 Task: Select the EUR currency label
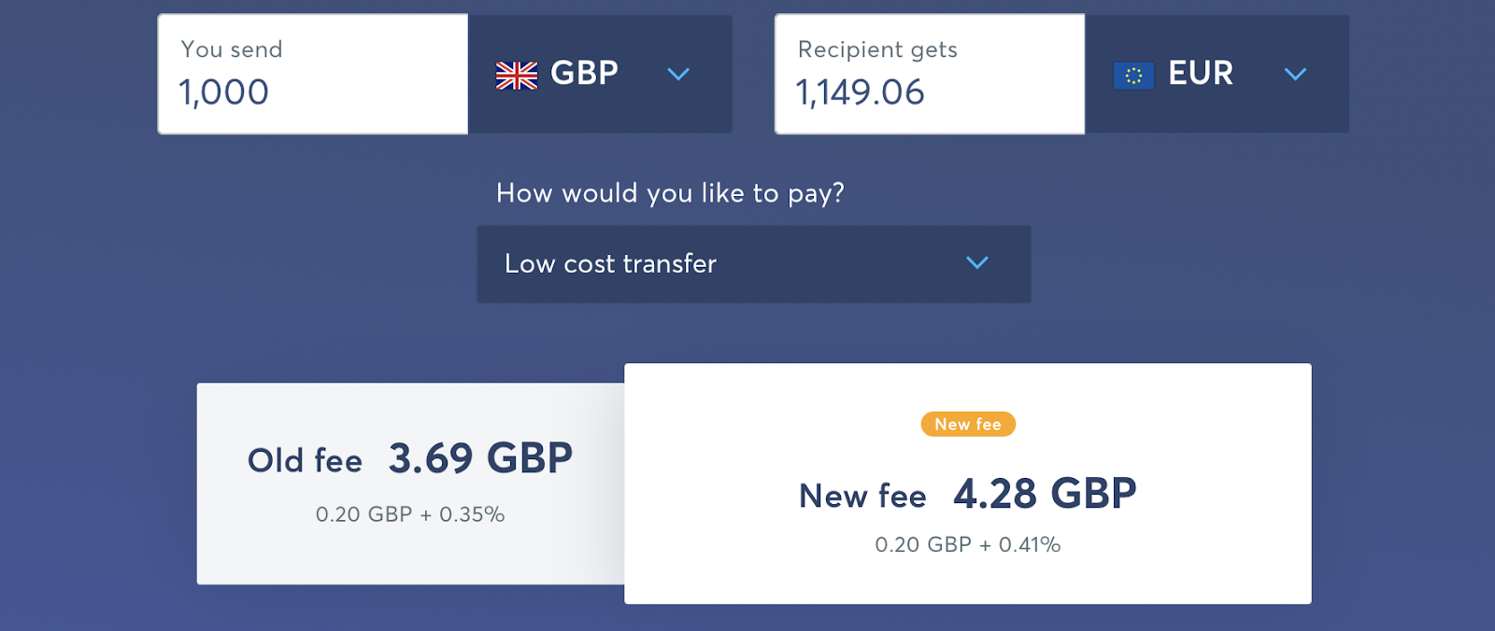1201,73
